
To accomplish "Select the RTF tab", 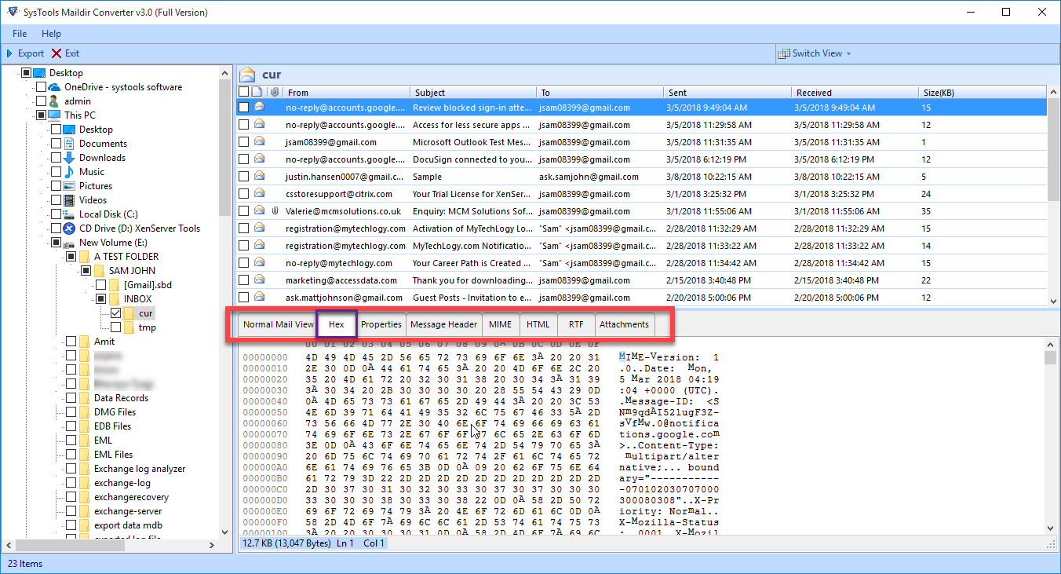I will [576, 324].
